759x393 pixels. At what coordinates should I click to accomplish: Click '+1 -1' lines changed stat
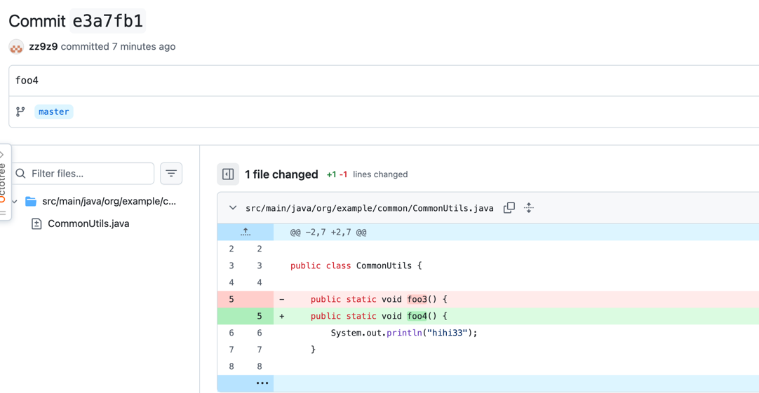337,174
